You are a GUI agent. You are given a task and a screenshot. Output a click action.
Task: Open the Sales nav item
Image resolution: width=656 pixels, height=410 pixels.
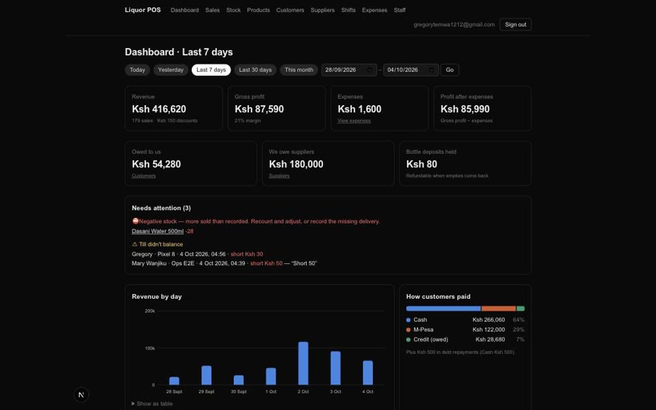coord(212,10)
